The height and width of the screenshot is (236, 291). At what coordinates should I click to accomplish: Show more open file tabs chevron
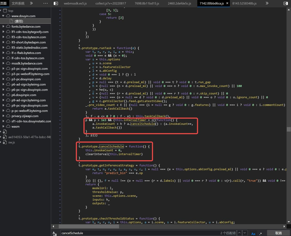267,3
